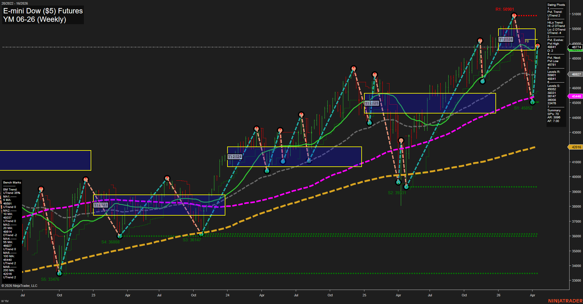Click the red pivot-high marker near R1: 50901
The image size is (583, 304).
point(514,14)
